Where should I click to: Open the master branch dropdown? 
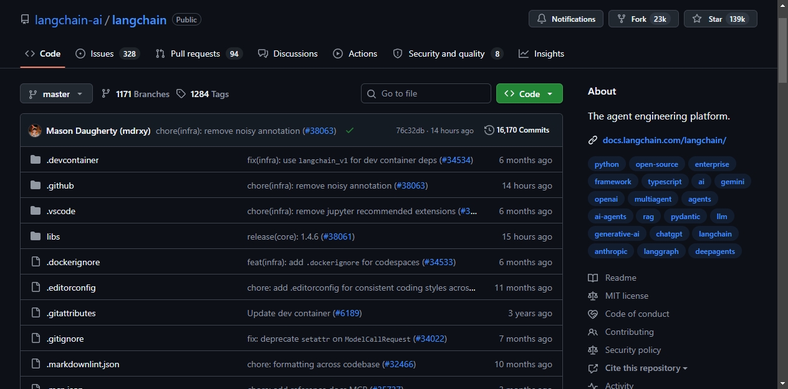tap(56, 94)
